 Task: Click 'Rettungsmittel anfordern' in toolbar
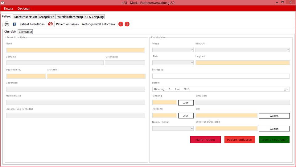pyautogui.click(x=98, y=24)
